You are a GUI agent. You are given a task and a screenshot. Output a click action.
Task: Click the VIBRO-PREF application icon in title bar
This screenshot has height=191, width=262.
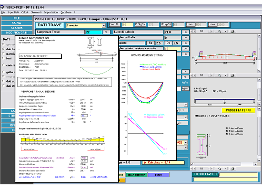(2, 7)
